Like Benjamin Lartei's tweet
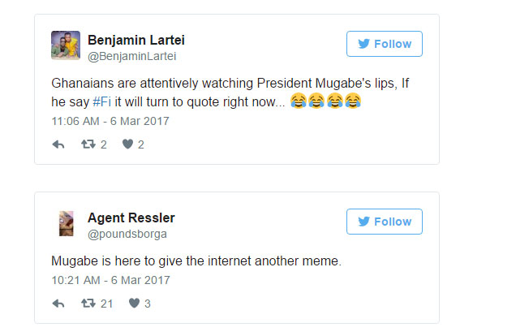Screen dimensions: 516x336 [127, 144]
